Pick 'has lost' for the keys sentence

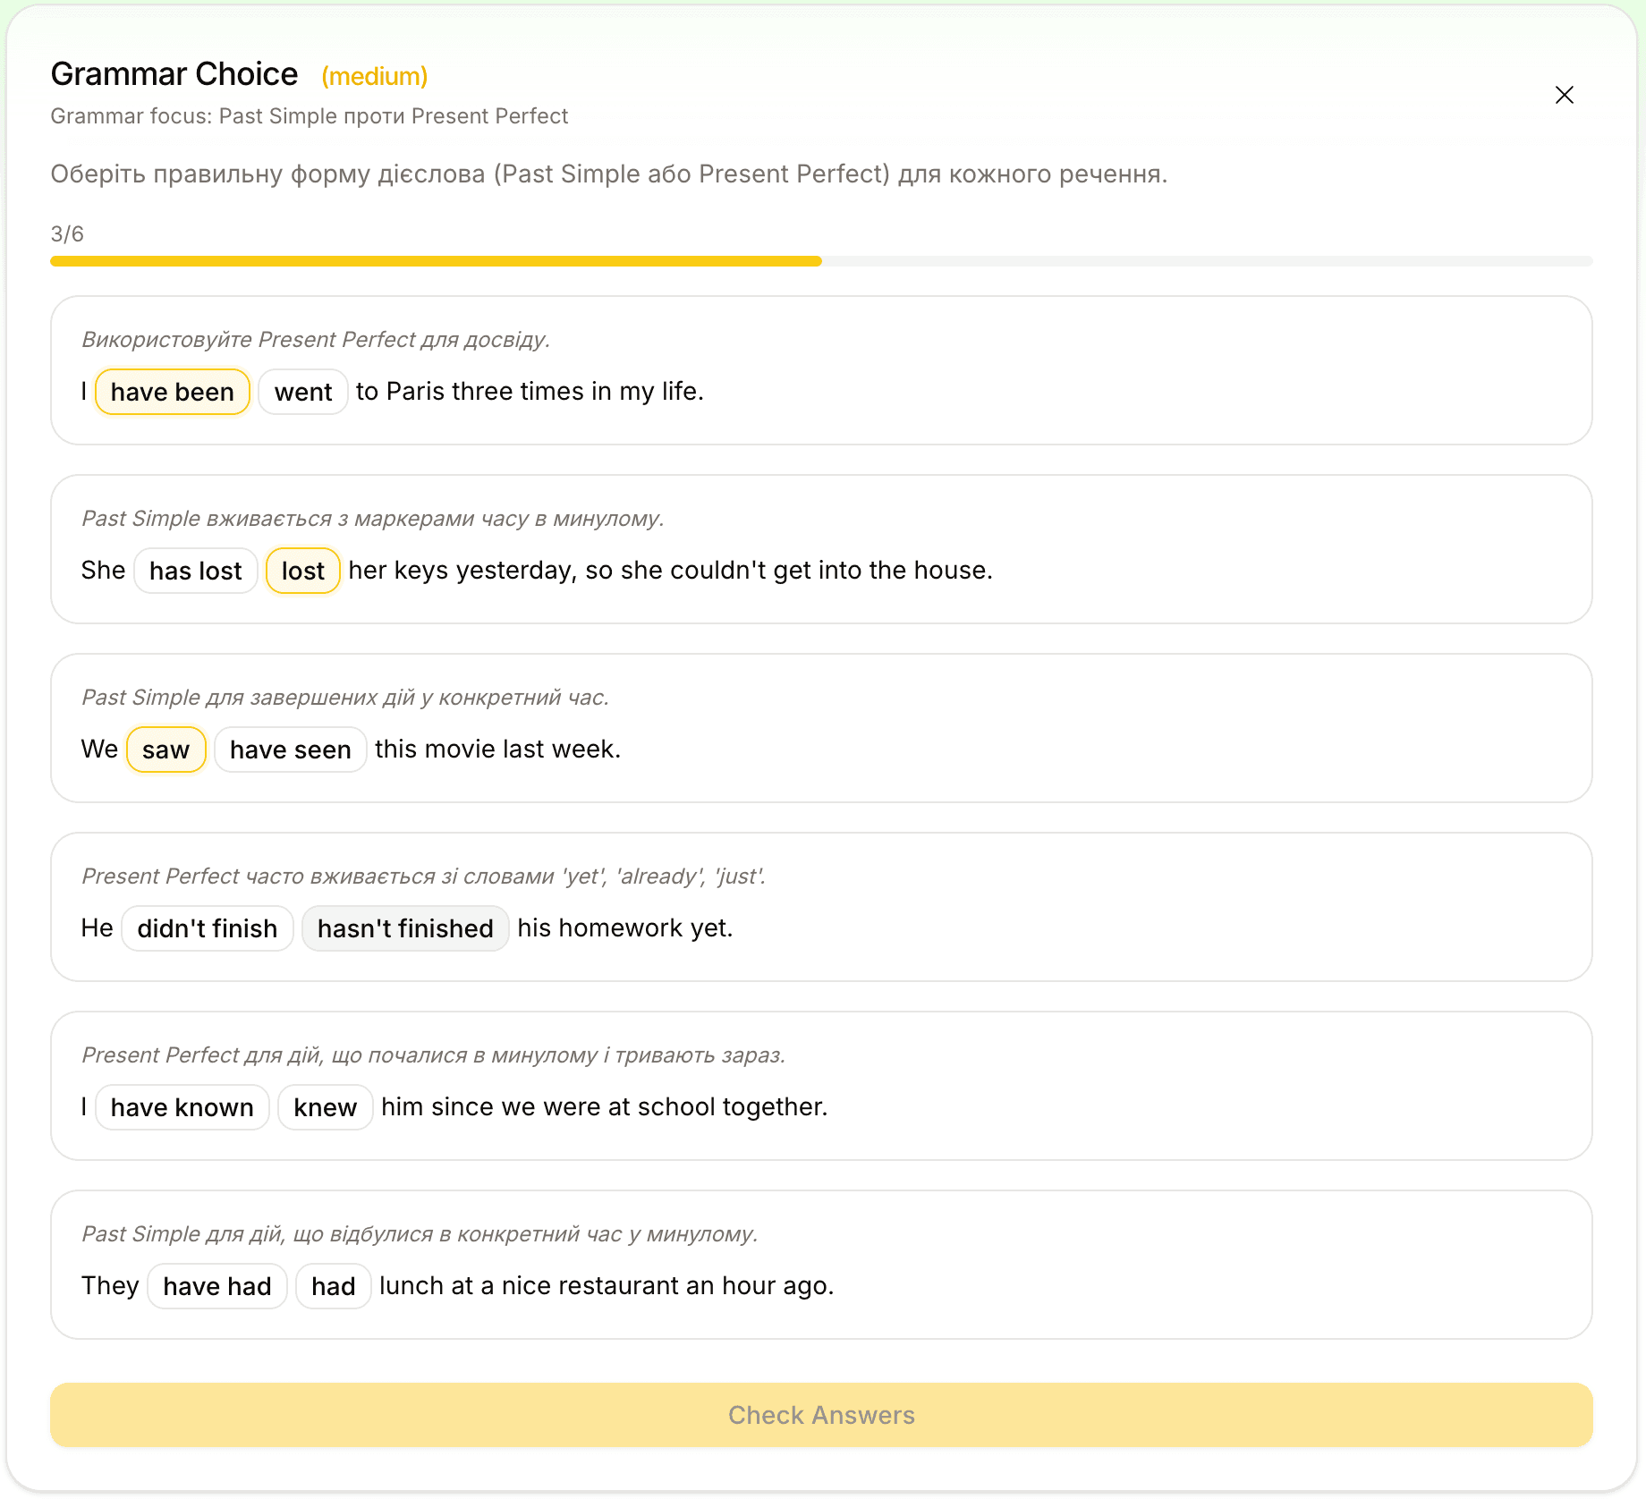pyautogui.click(x=196, y=571)
